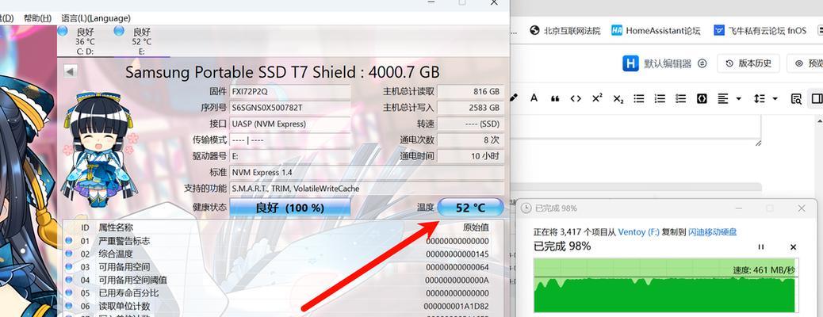Viewport: 823px width, 317px height.
Task: Open the 北京互联网法院 bookmark
Action: pos(565,30)
